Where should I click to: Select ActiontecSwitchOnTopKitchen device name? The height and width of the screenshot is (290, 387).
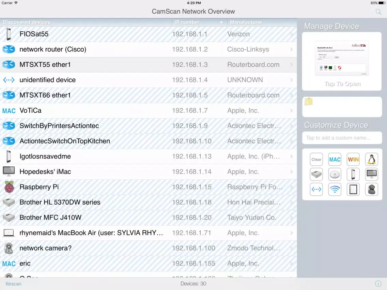(65, 141)
